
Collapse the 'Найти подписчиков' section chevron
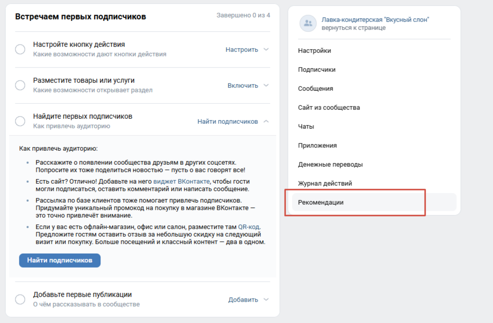click(x=266, y=121)
